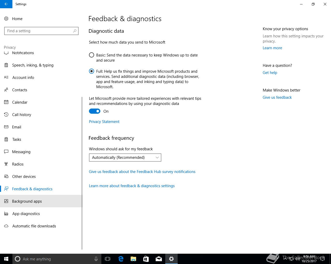Open the Microsoft Store taskbar icon
The width and height of the screenshot is (331, 264).
146,259
